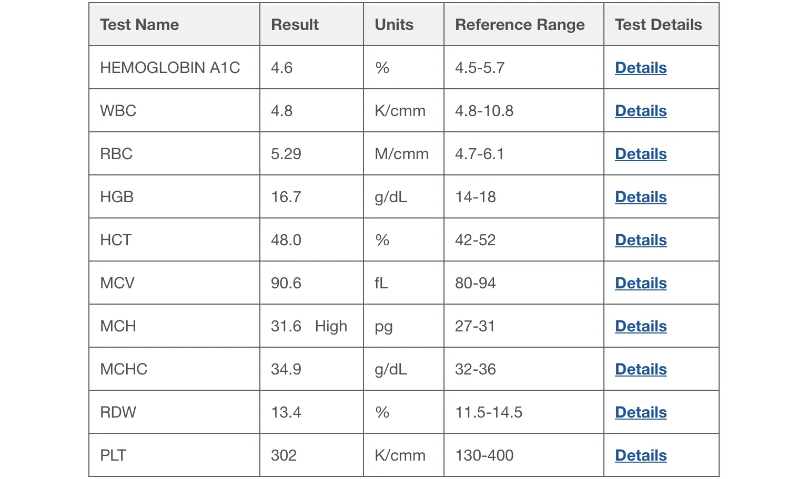Open Details link for RDW row
This screenshot has width=808, height=479.
(x=641, y=412)
